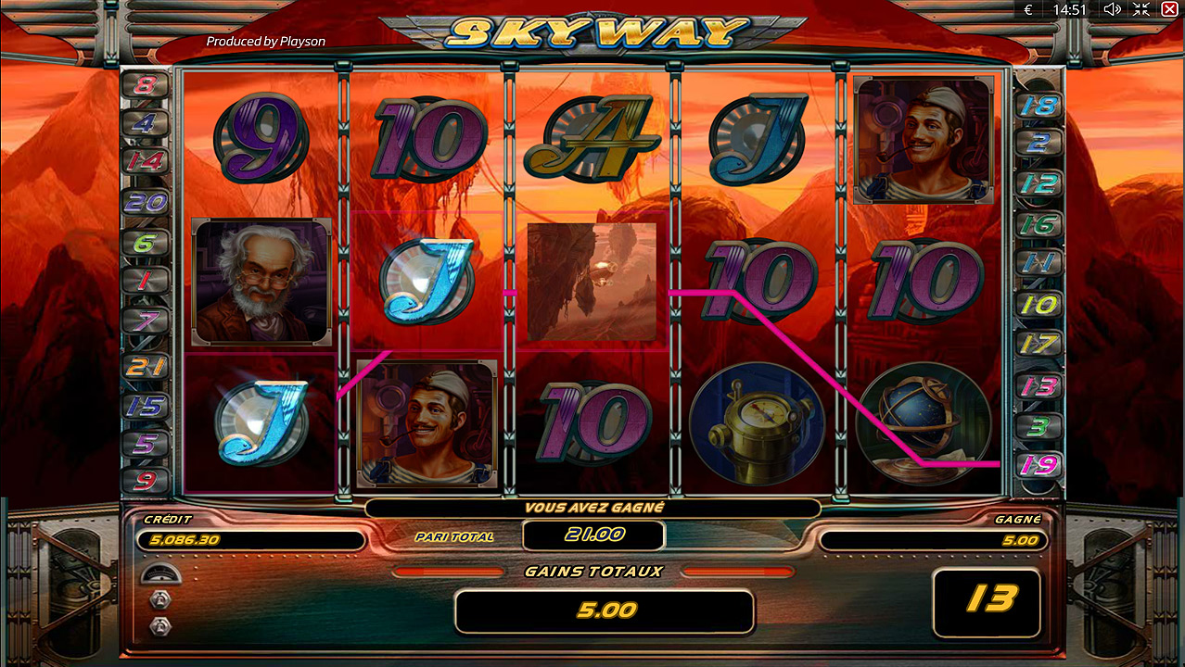Highlight payline 13 on the right side

click(x=1038, y=385)
